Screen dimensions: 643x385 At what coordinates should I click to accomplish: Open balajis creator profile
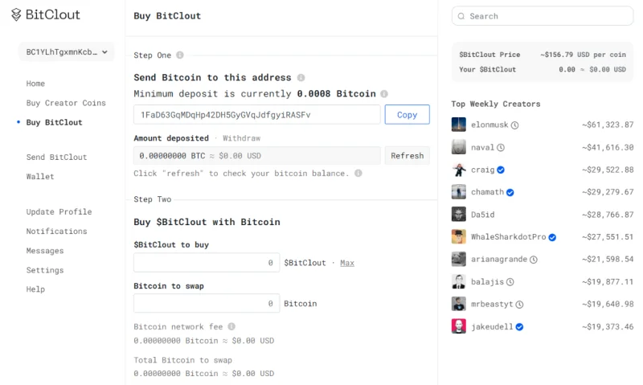[487, 281]
